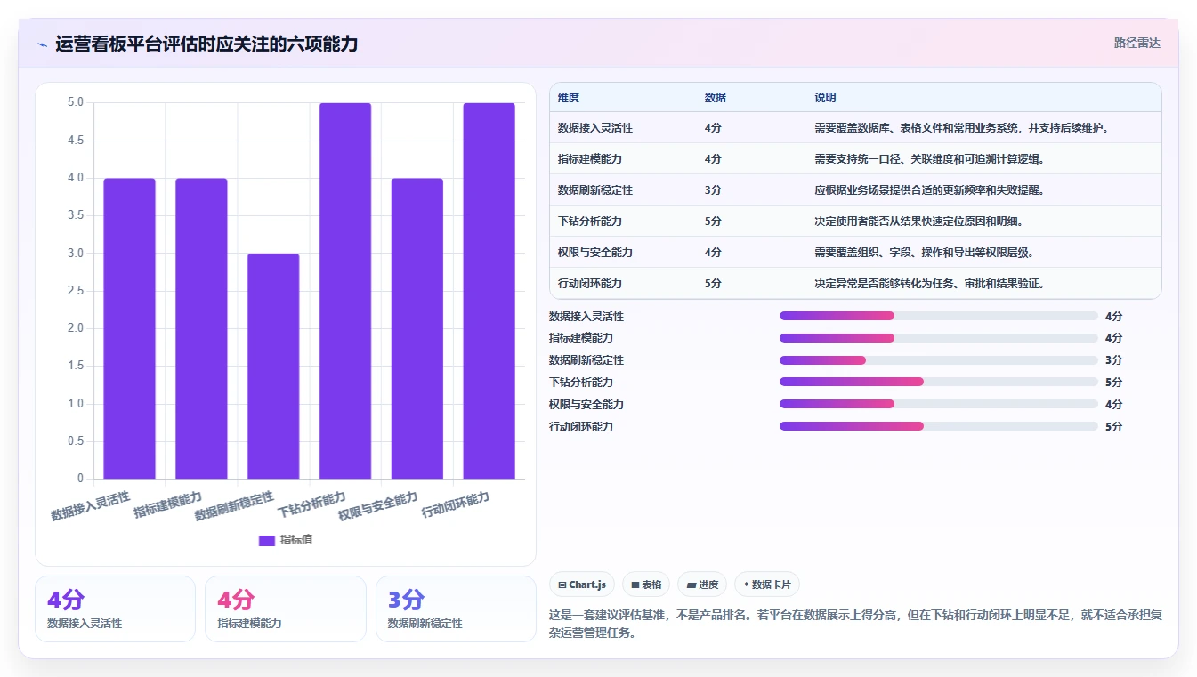This screenshot has width=1197, height=677.
Task: Click the description 应根据业务场景提供合适的更新频率和失败提醒
Action: tap(929, 190)
